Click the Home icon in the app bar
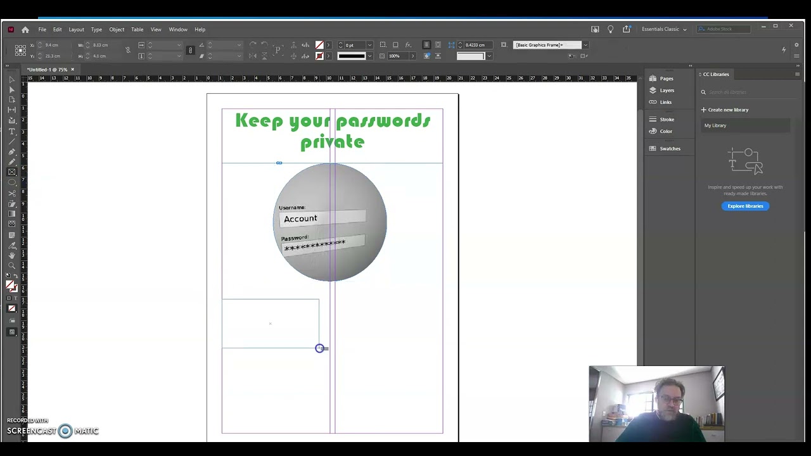Viewport: 811px width, 456px height. (x=25, y=29)
